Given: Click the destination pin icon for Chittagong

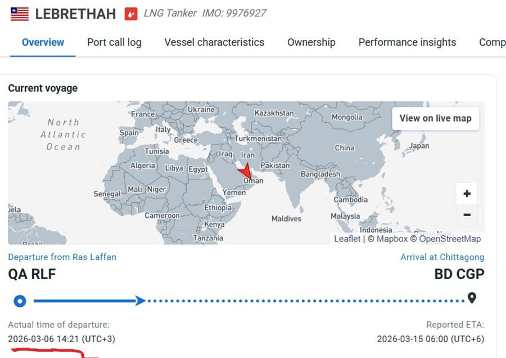Looking at the screenshot, I should pos(472,298).
